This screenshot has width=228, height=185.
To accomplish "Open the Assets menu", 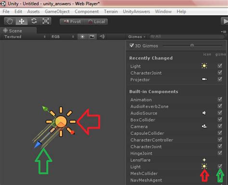I will 33,12.
